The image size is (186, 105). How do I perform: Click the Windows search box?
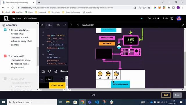coord(32,102)
